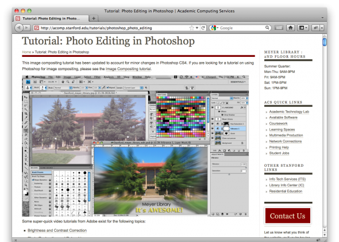The height and width of the screenshot is (242, 339).
Task: Open the Learning Spaces link
Action: (282, 129)
